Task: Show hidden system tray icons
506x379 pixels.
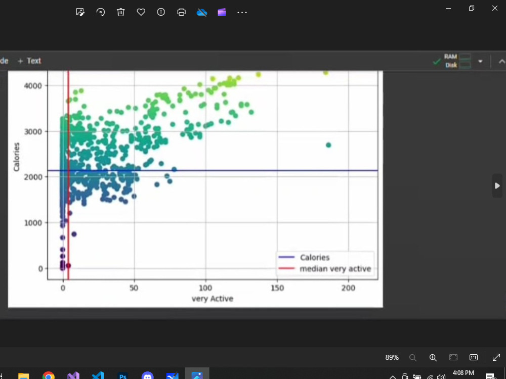Action: [x=393, y=377]
